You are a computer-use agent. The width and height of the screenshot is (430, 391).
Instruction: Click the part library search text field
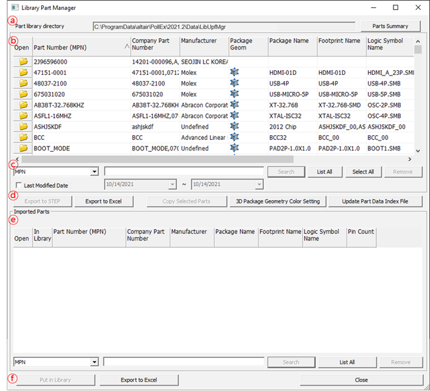pos(184,172)
